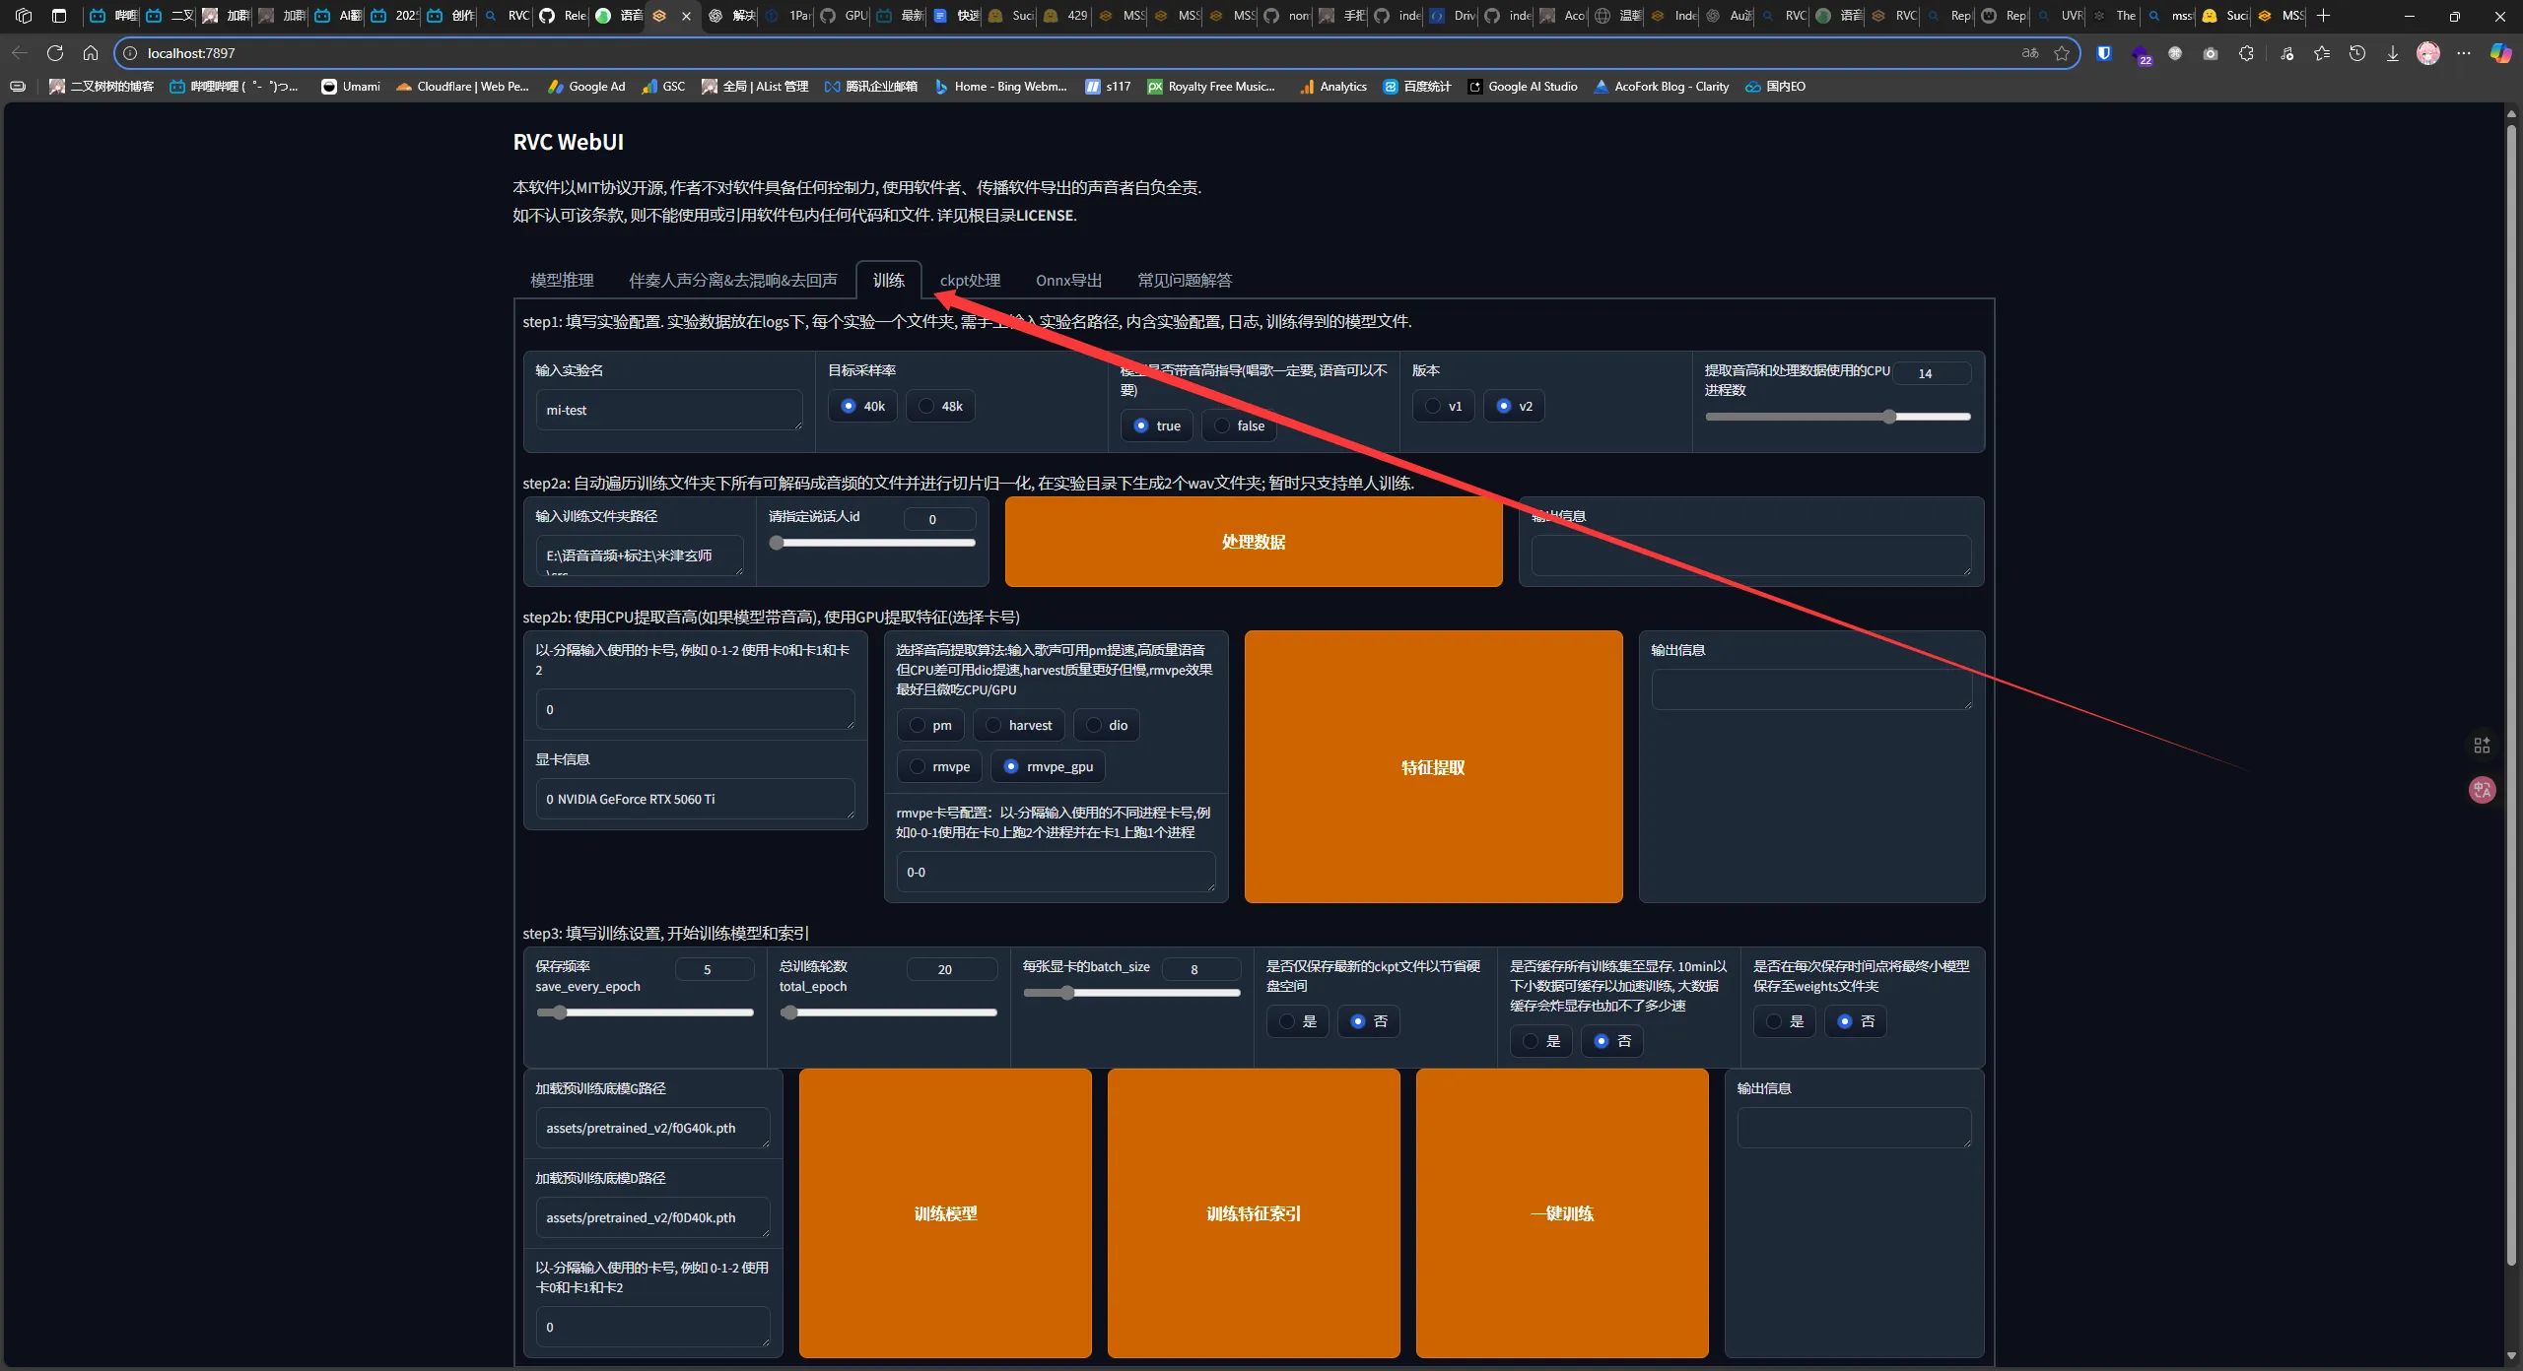The image size is (2523, 1371).
Task: Open favorites list icon in toolbar
Action: point(2322,53)
